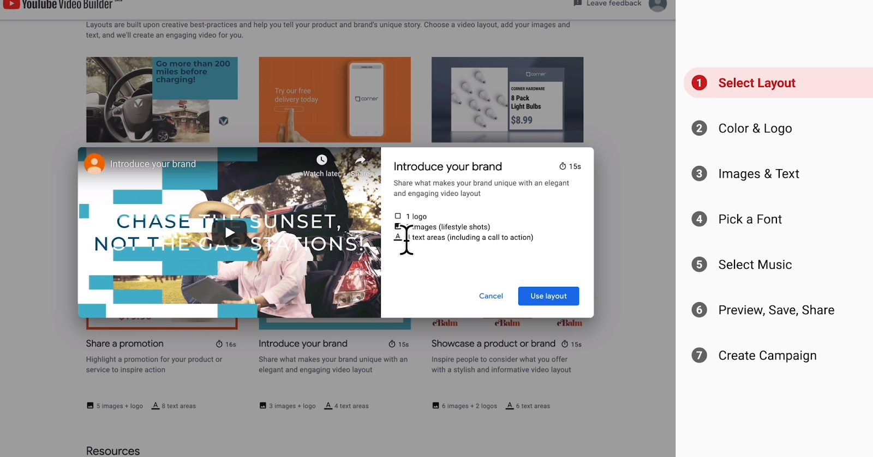The height and width of the screenshot is (457, 873).
Task: Open the video title 'Introduce your brand'
Action: pos(153,164)
